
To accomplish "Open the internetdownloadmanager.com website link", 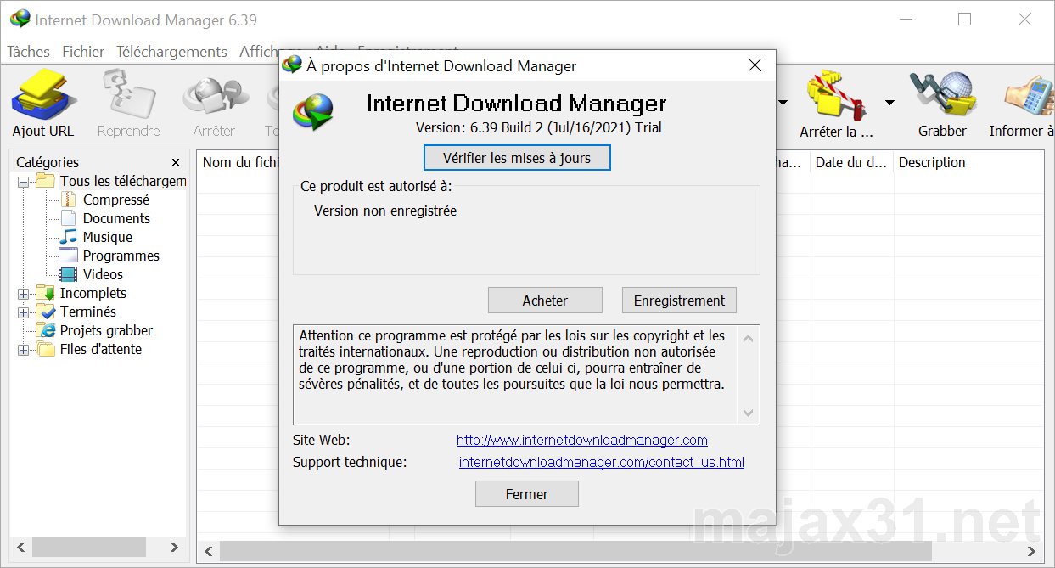I will pyautogui.click(x=582, y=440).
